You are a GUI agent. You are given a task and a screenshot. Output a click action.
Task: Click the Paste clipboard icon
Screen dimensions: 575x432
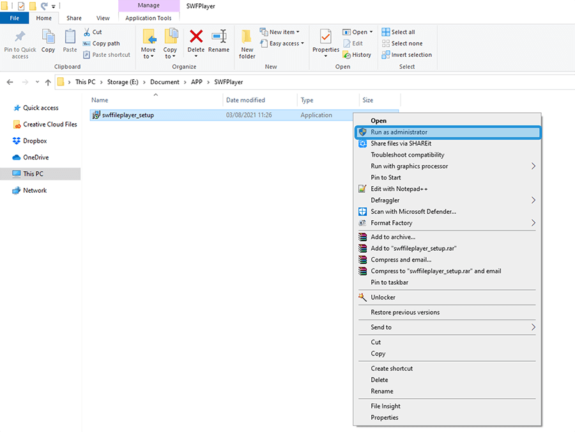click(x=70, y=37)
